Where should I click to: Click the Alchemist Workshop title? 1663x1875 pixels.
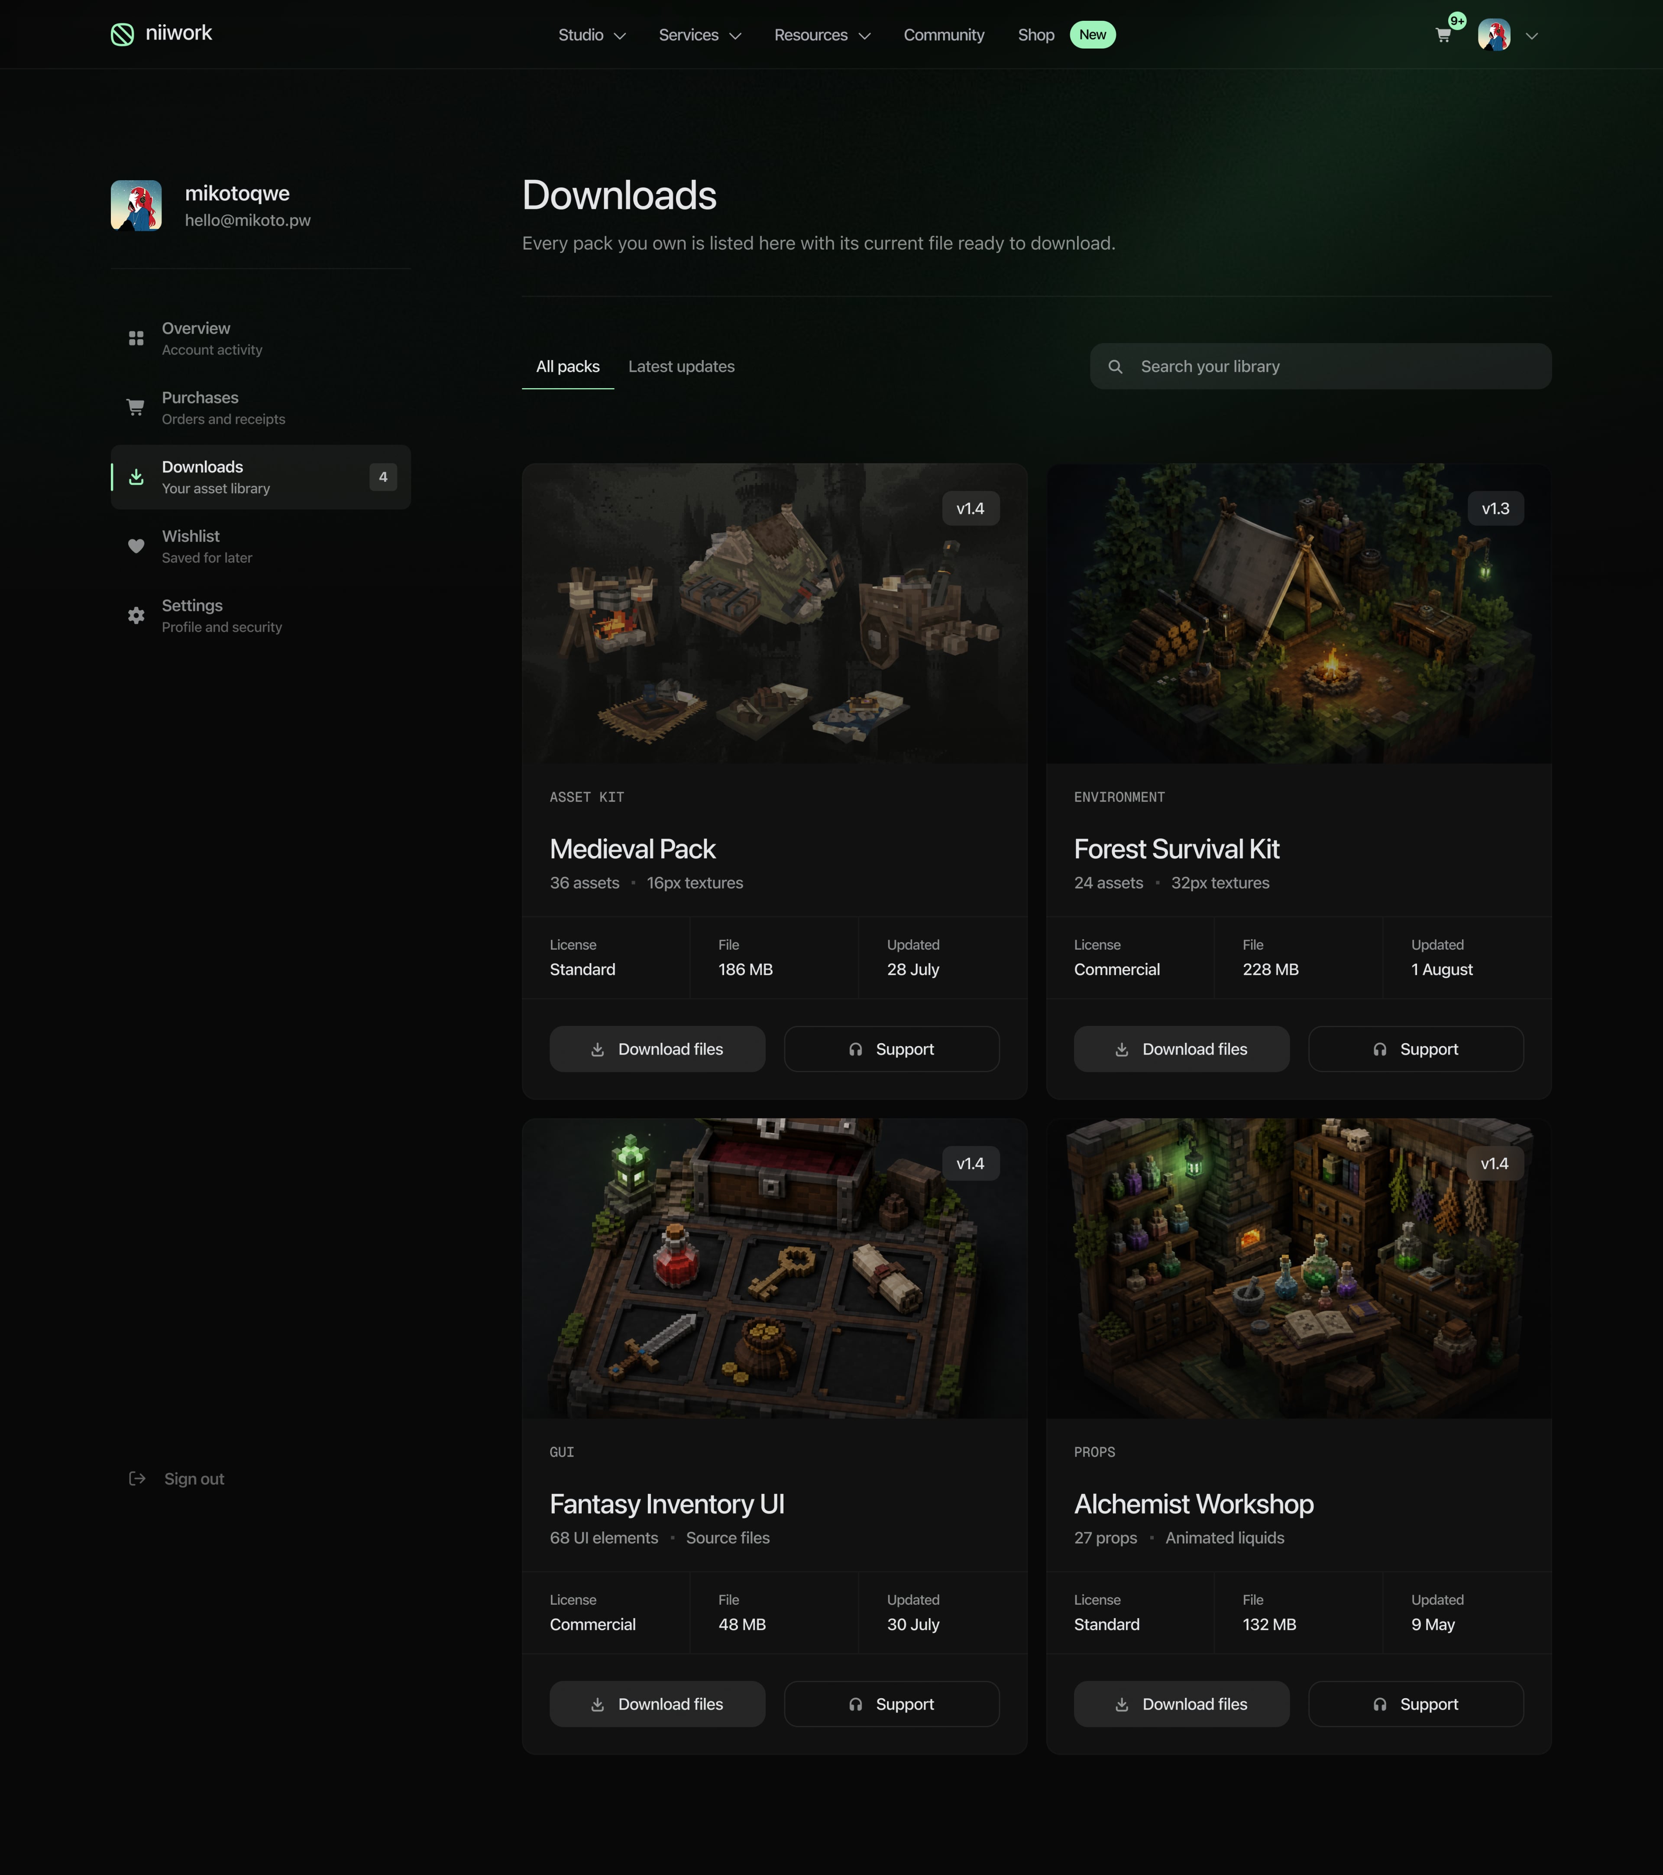tap(1194, 1505)
